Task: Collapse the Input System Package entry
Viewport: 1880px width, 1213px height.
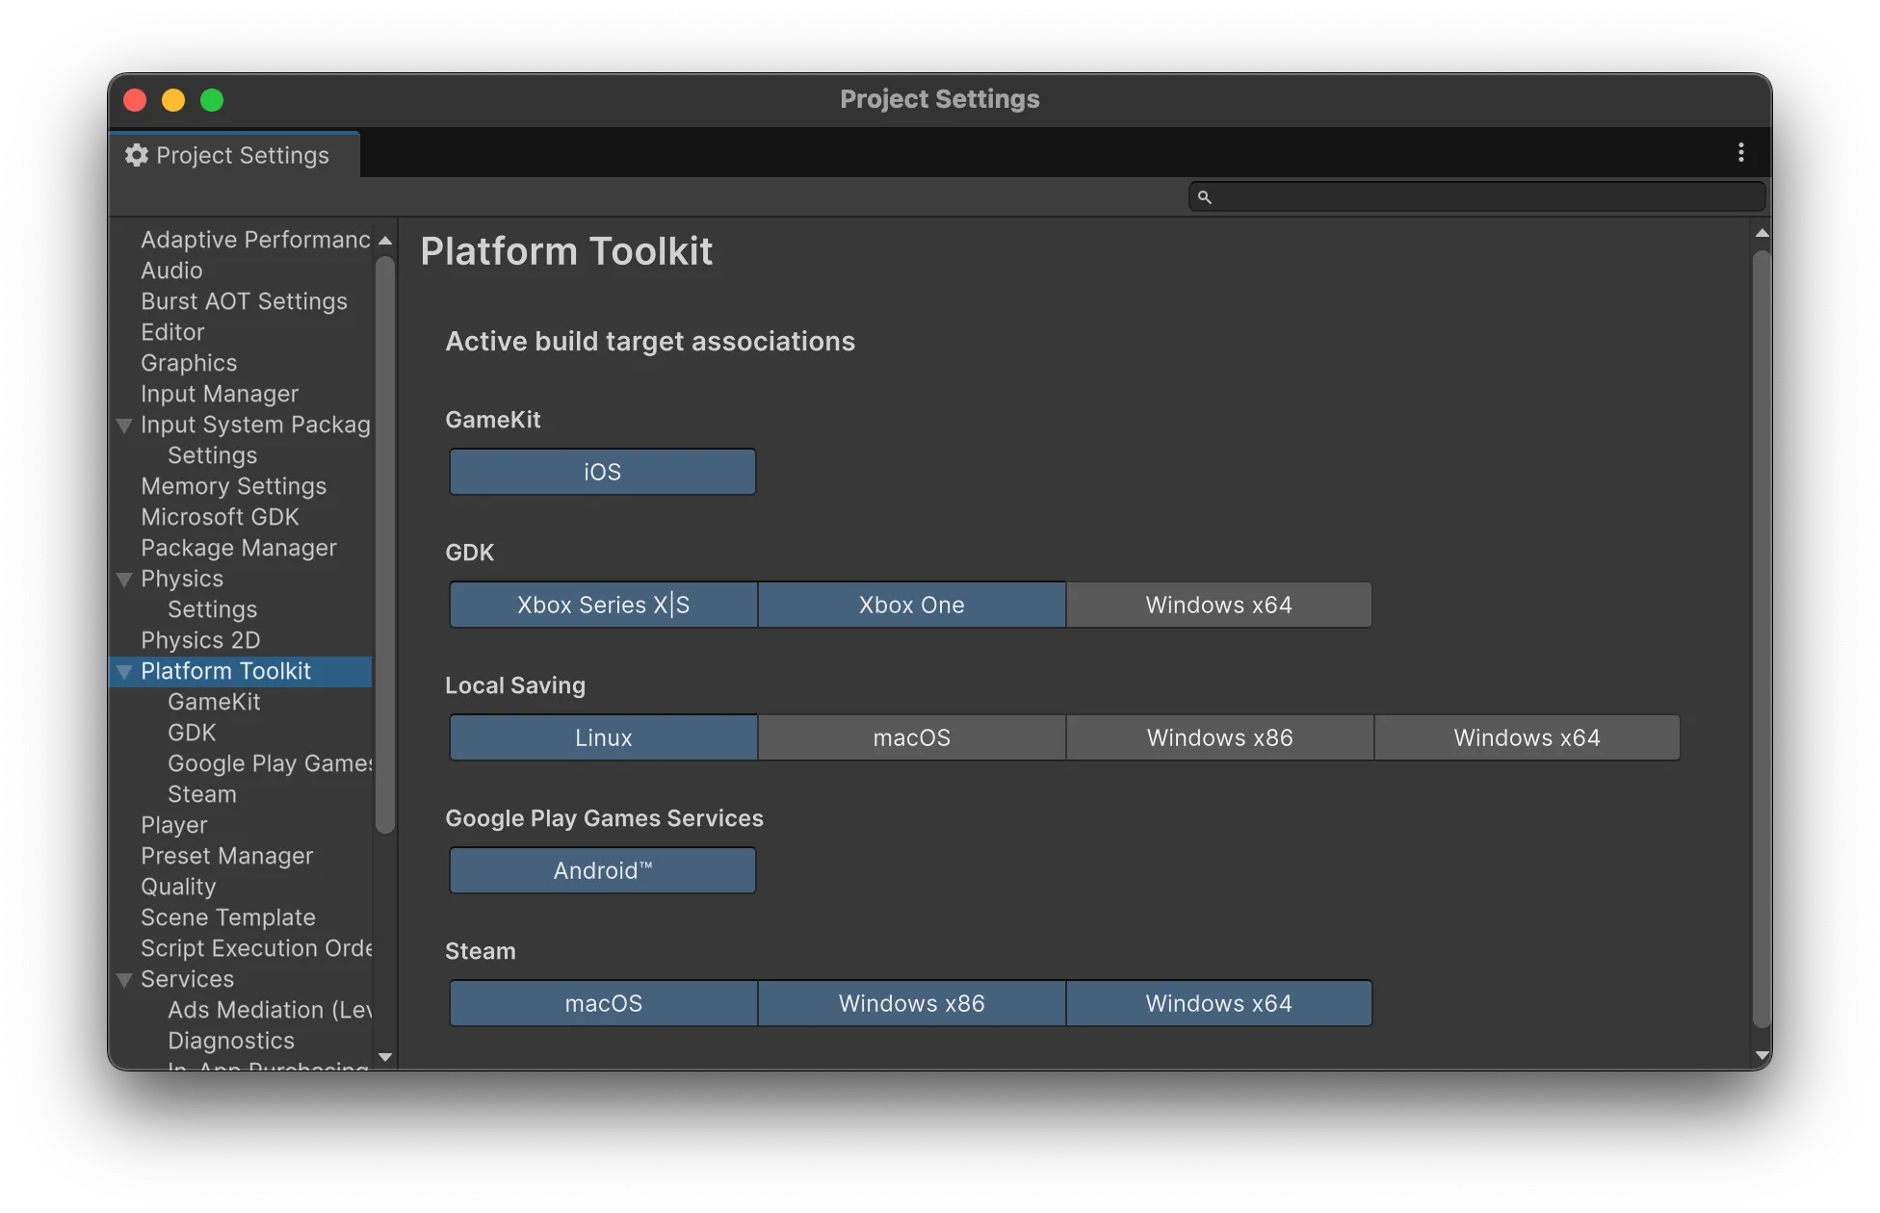Action: coord(124,425)
